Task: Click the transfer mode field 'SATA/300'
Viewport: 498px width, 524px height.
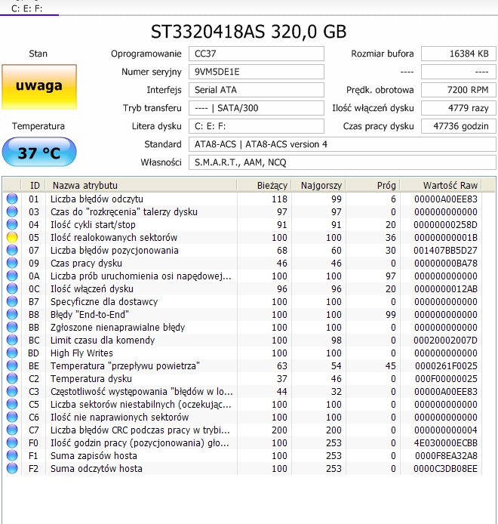Action: click(257, 108)
